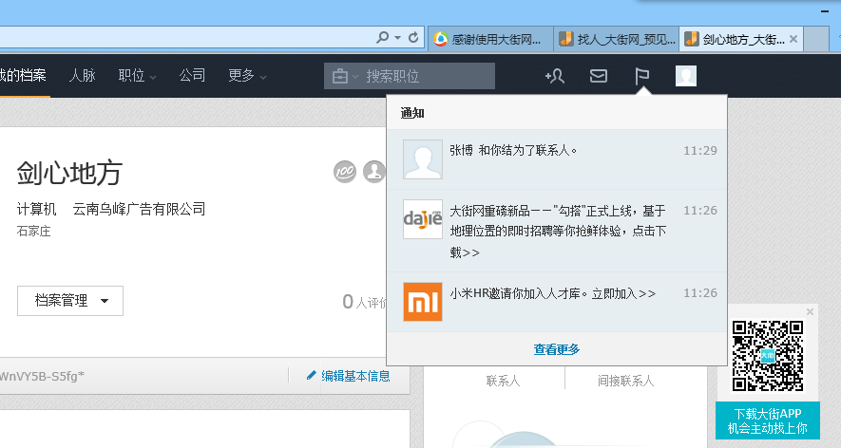Close the 剑心地方 browser tab
This screenshot has height=448, width=841.
point(793,39)
